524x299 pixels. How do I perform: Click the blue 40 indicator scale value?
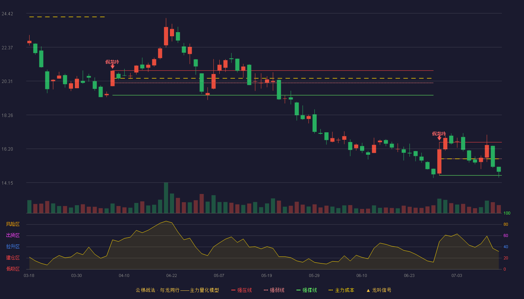(x=506, y=247)
